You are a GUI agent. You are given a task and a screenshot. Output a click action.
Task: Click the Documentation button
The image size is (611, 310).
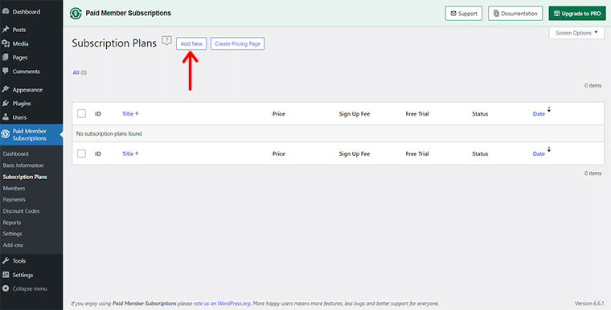[x=515, y=13]
